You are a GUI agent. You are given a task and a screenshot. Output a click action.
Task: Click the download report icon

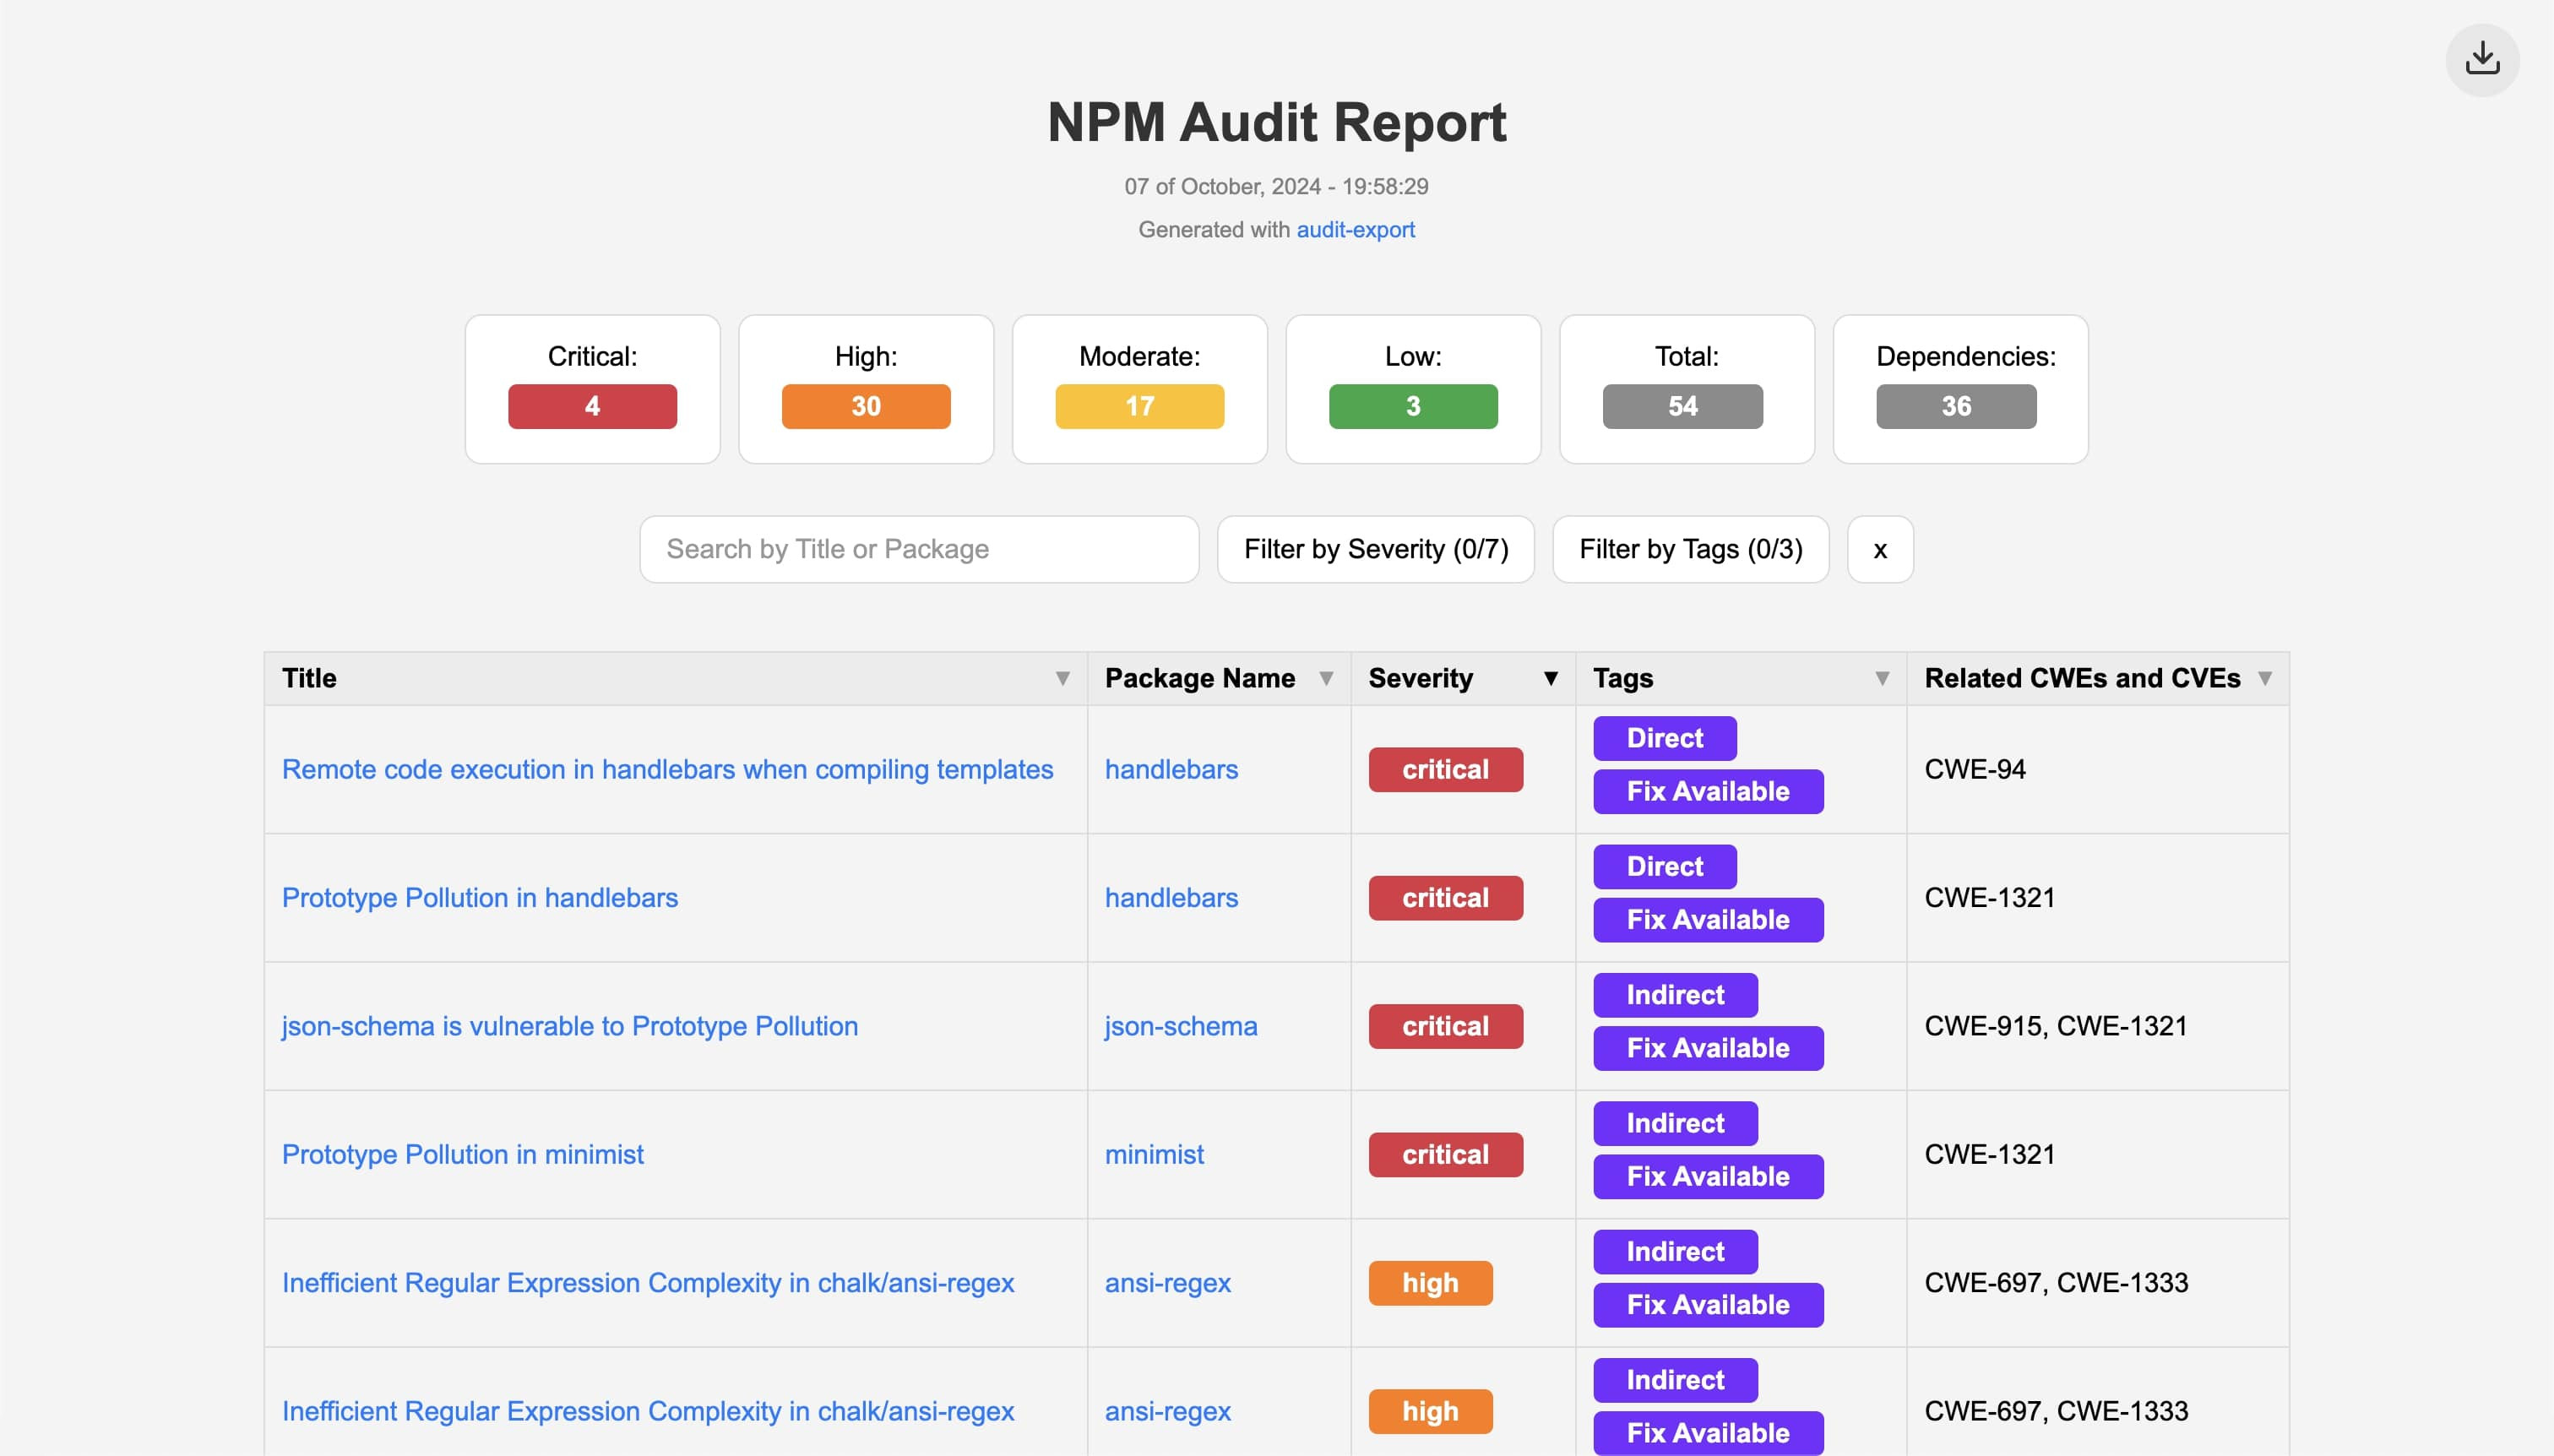(2481, 60)
